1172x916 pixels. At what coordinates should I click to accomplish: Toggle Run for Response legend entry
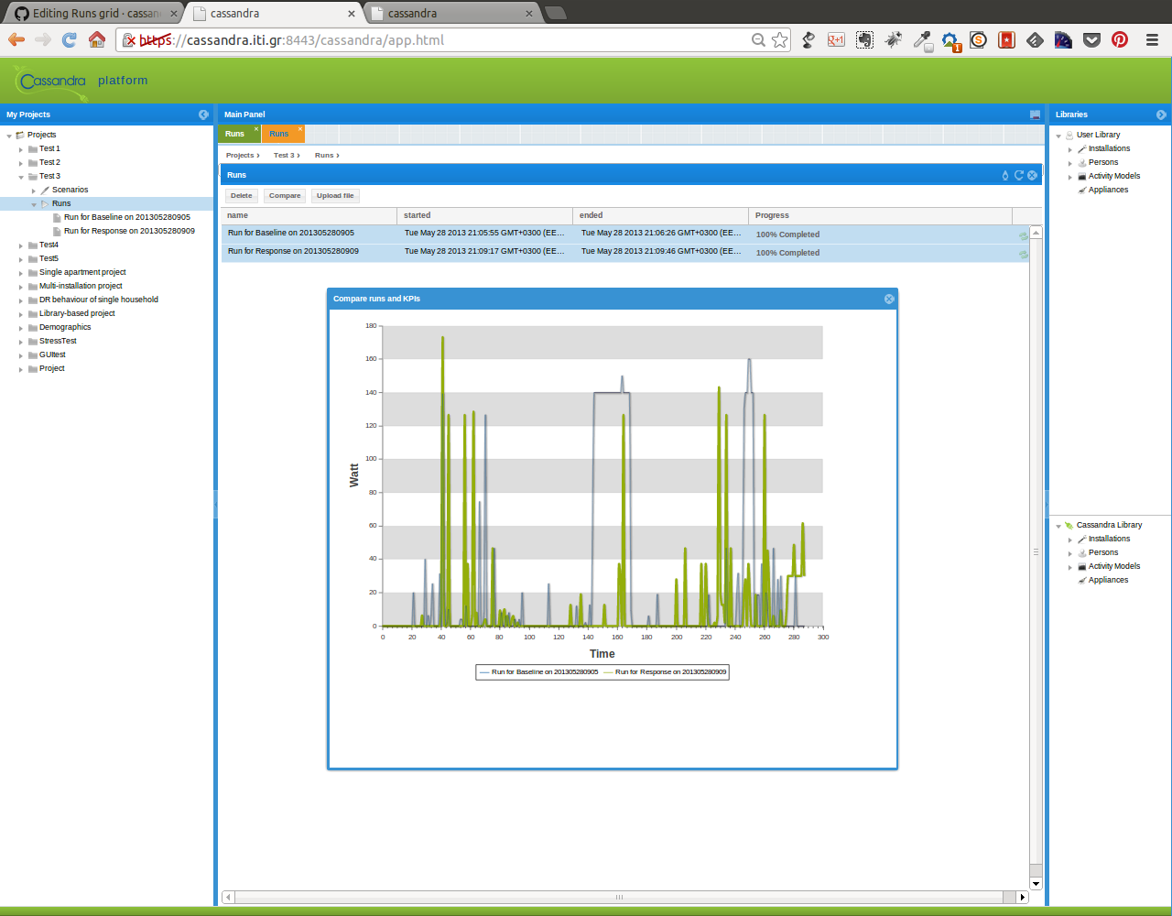[666, 672]
